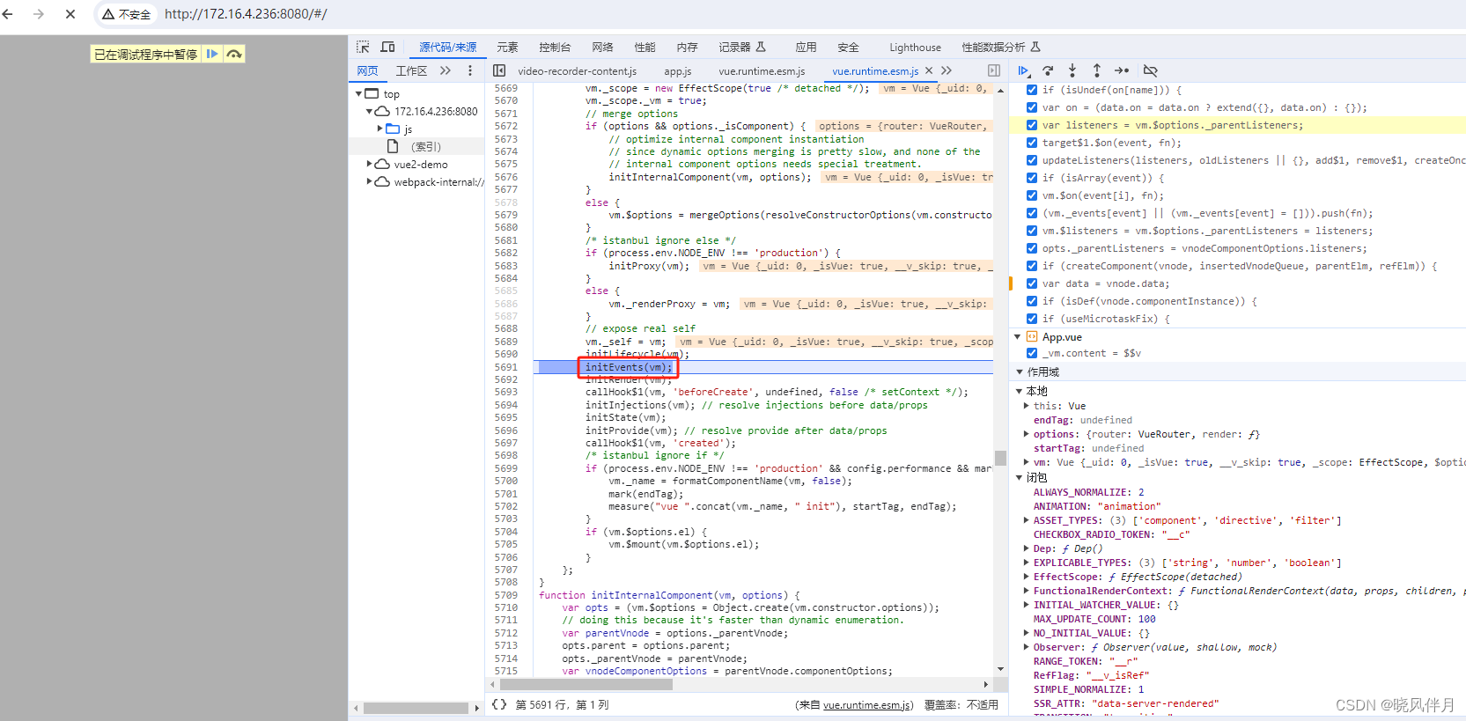Stop loading the browser page
The width and height of the screenshot is (1466, 721).
coord(70,14)
